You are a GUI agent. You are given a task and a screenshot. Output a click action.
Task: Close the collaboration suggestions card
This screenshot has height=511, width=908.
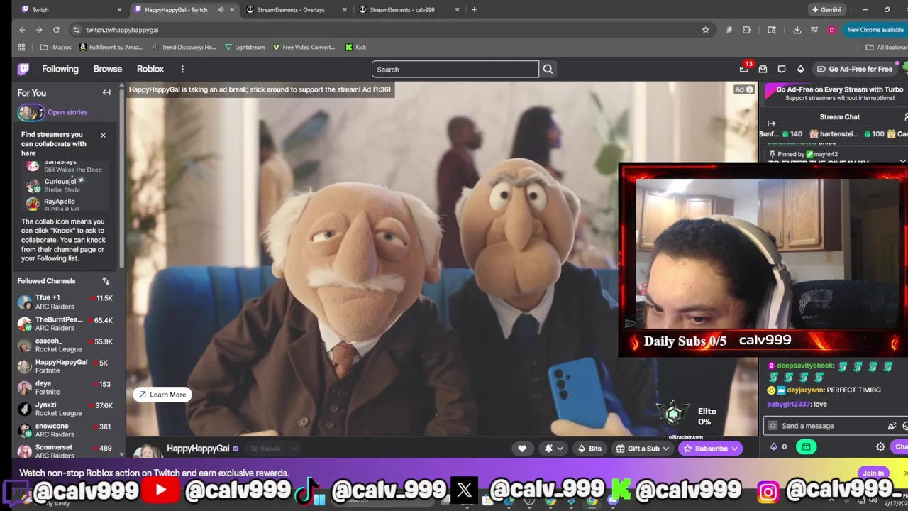tap(103, 135)
